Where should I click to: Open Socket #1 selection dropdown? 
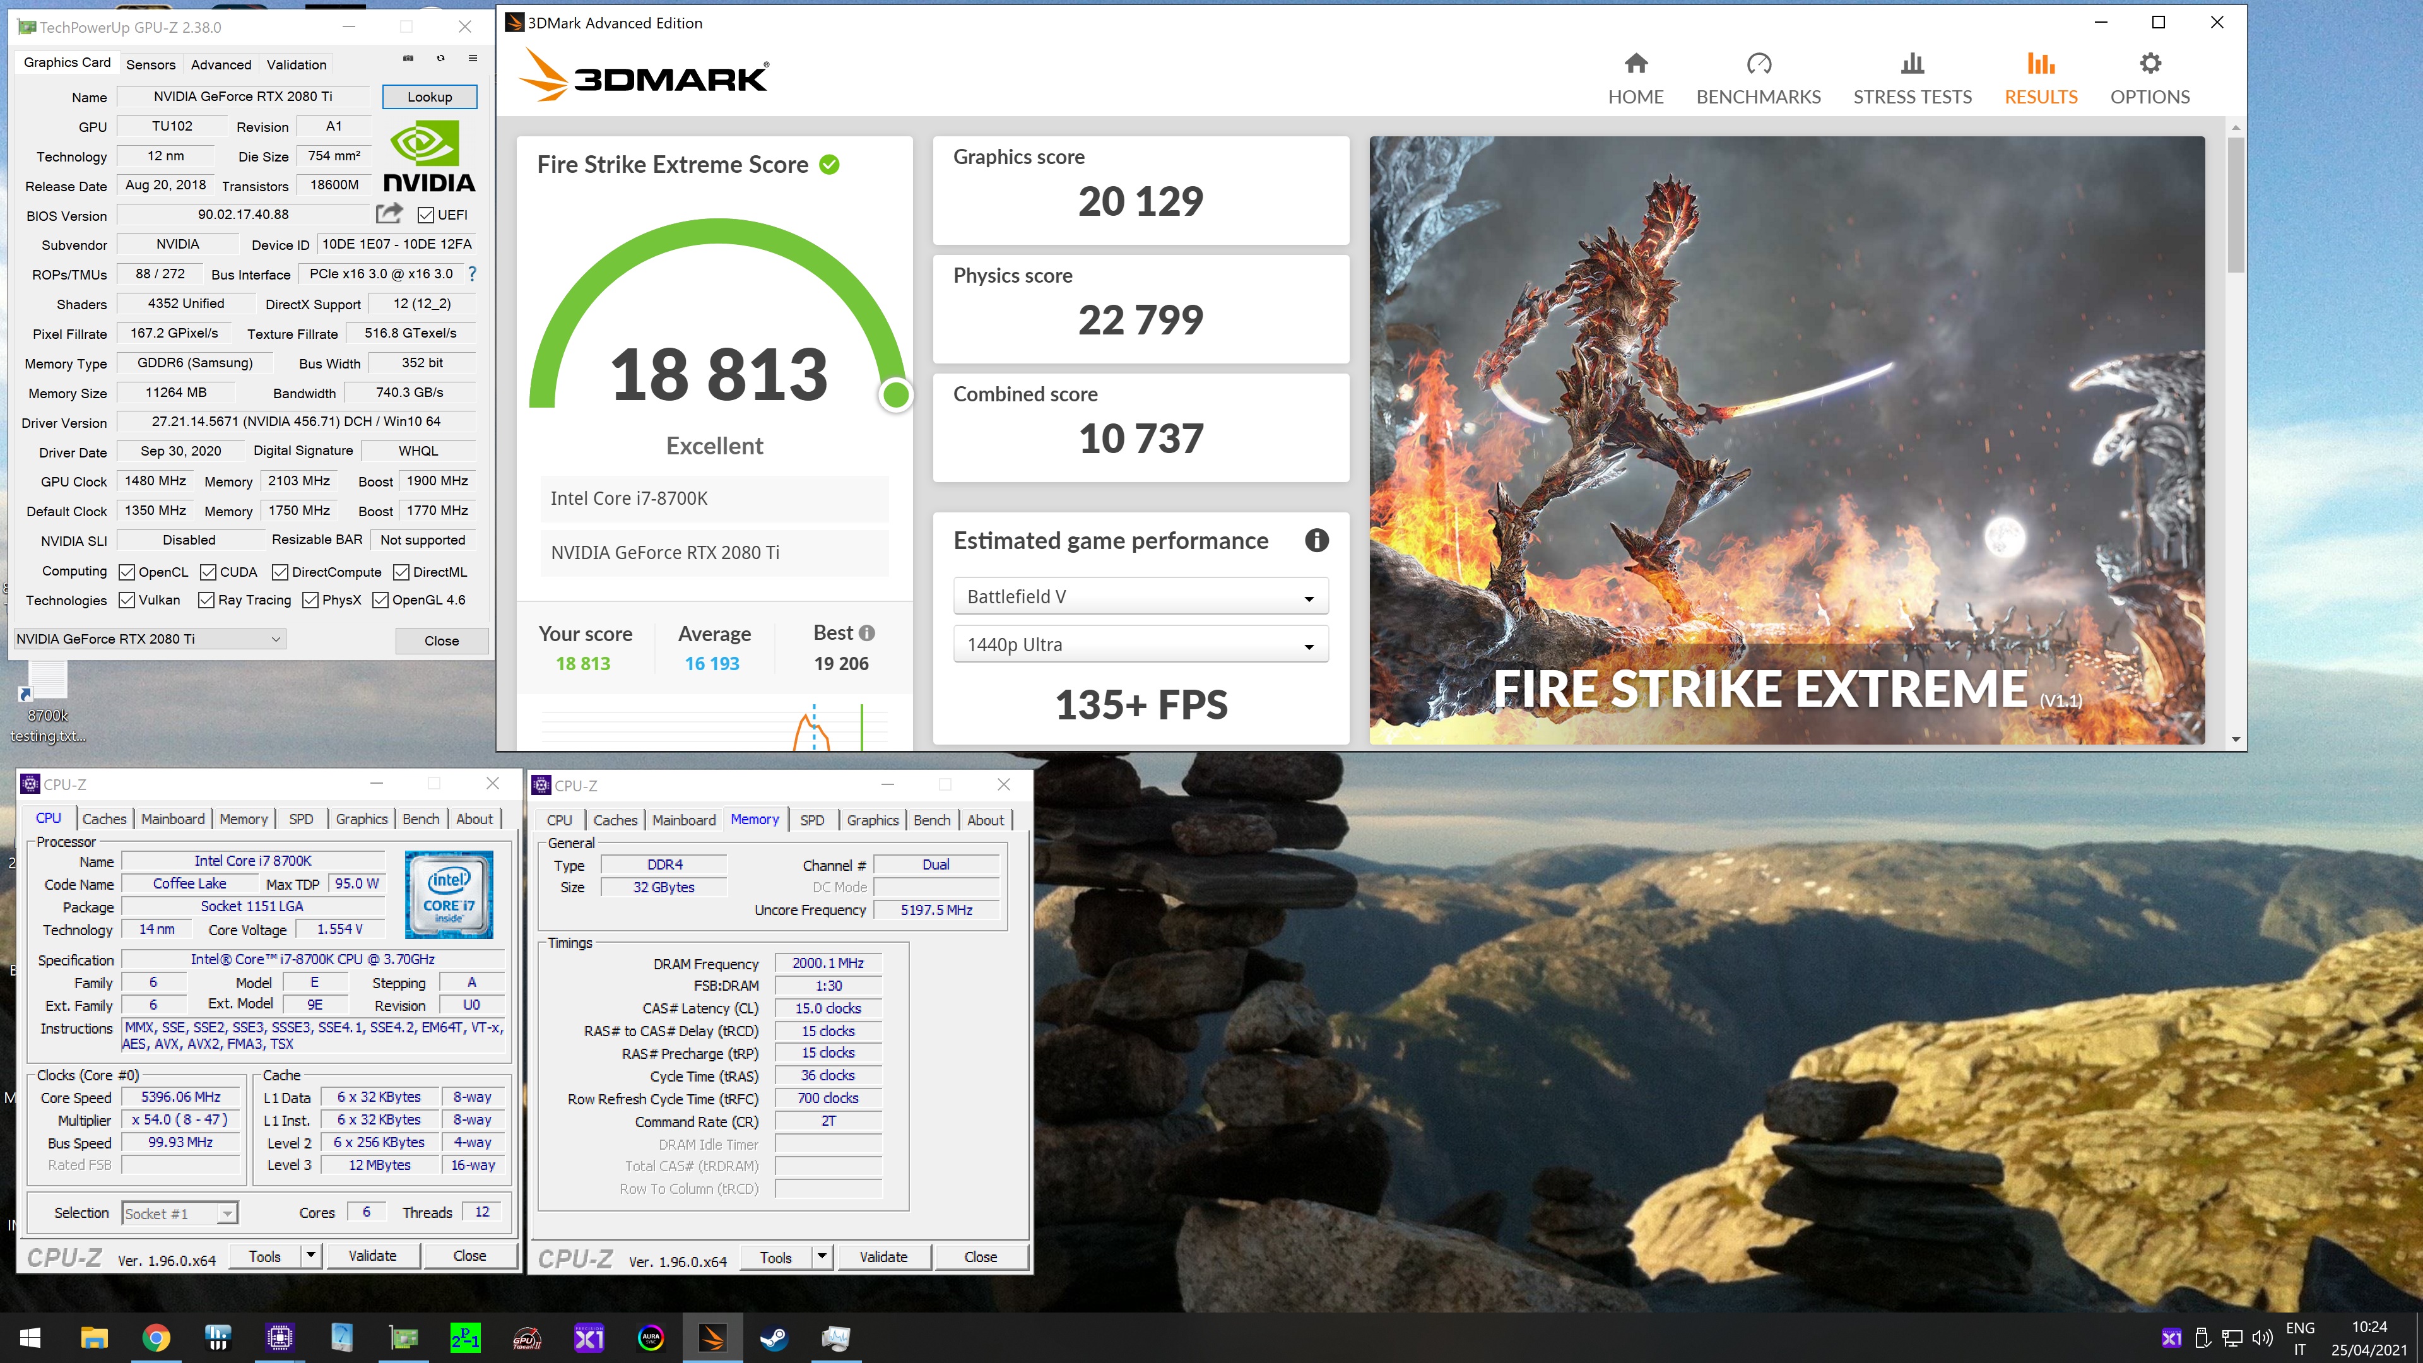coord(180,1213)
